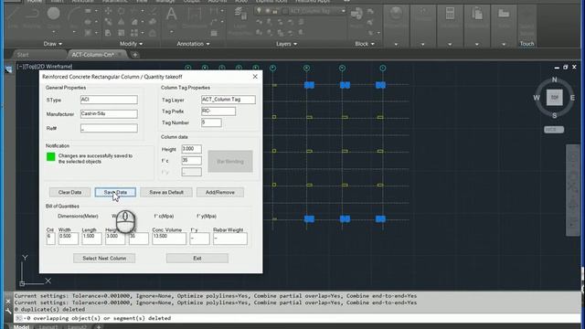This screenshot has height=329, width=585.
Task: Expand the Block panel dropdown
Action: [x=365, y=44]
